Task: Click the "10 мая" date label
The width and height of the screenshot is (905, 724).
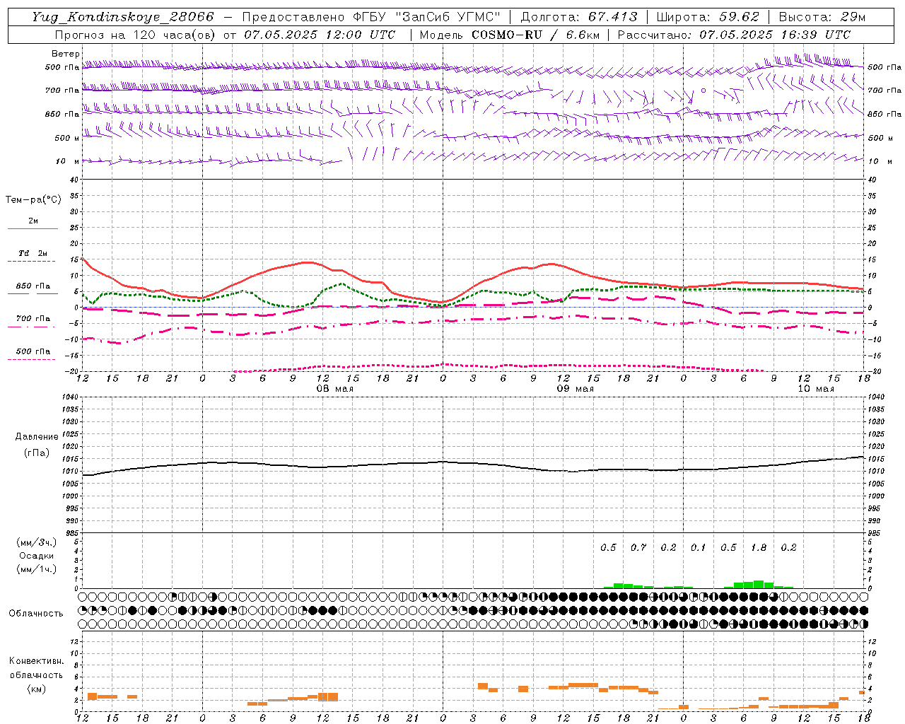Action: [x=815, y=389]
